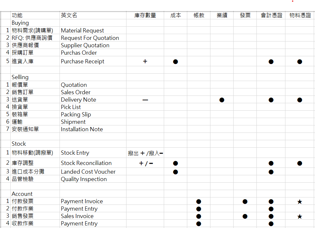Click the star in the Sales Invoice row
Screen dimensions: 315x228
click(300, 216)
